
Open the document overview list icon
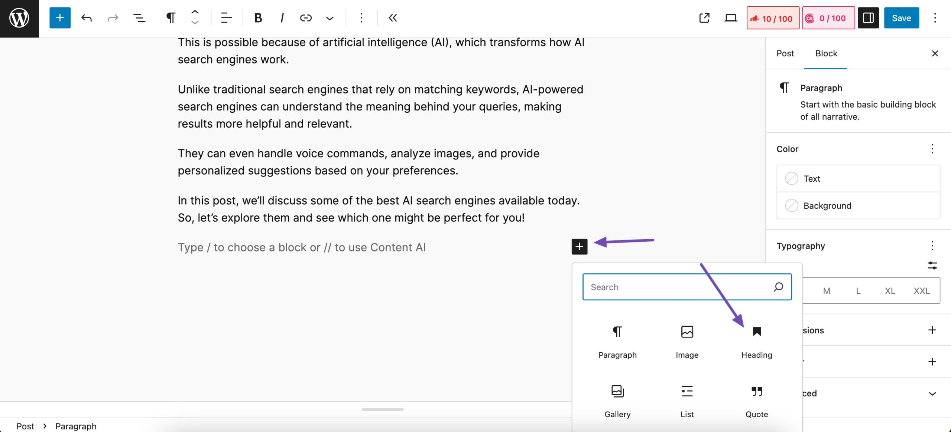pos(139,18)
